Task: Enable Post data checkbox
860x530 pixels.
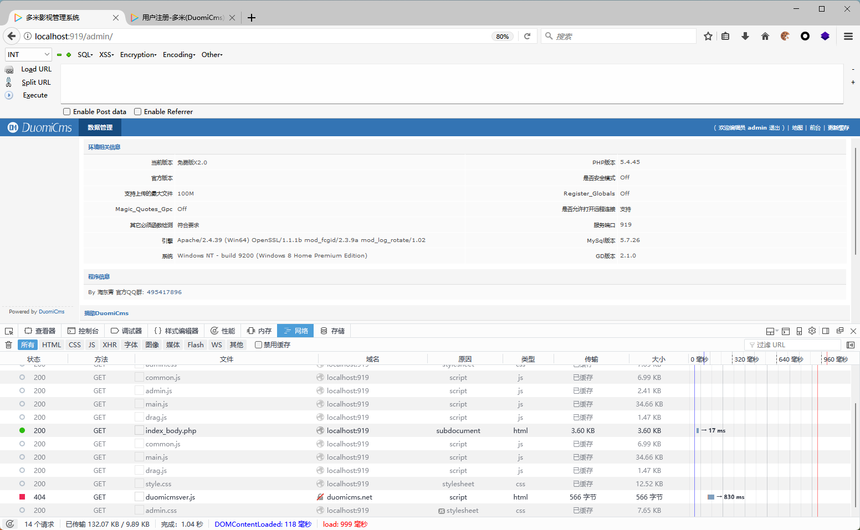Action: point(67,112)
